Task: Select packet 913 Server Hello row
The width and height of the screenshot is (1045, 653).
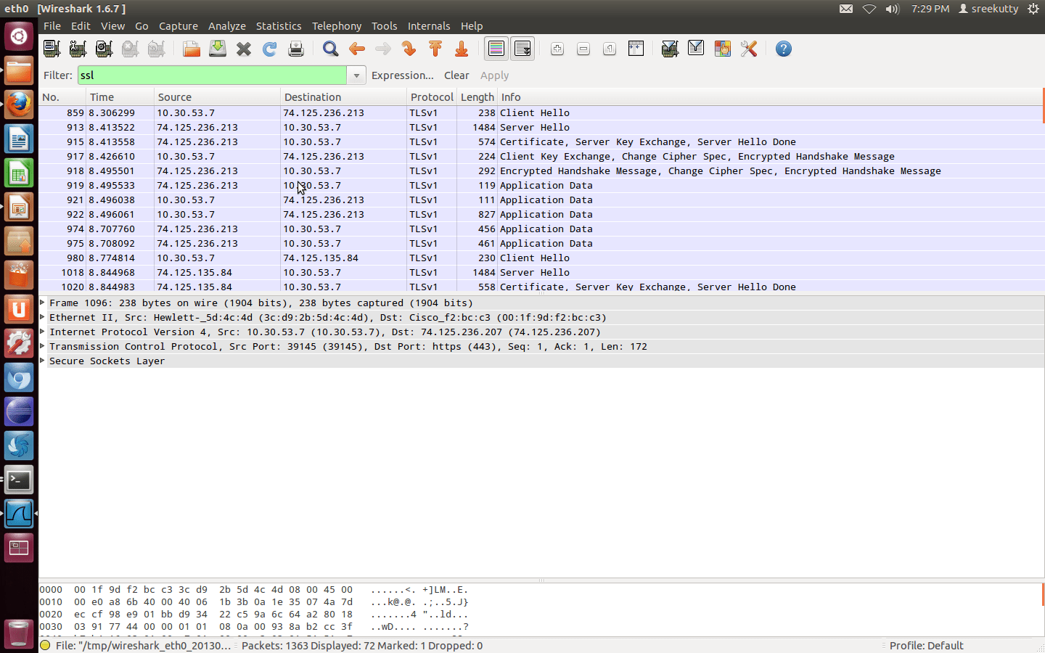Action: tap(541, 127)
